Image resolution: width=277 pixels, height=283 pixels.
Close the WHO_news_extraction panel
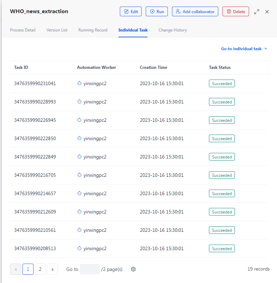[267, 12]
